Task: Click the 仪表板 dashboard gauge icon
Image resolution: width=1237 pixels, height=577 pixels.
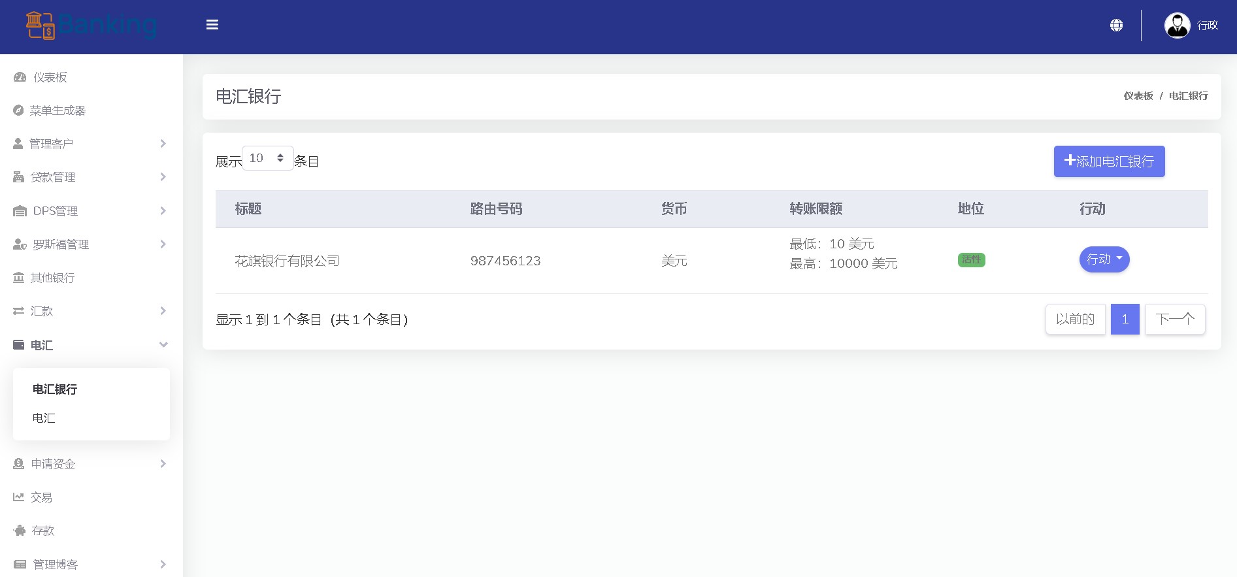Action: click(x=20, y=77)
